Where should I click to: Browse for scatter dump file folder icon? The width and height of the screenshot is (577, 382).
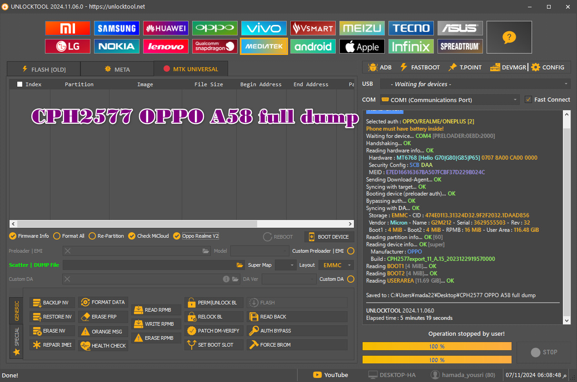pyautogui.click(x=240, y=265)
